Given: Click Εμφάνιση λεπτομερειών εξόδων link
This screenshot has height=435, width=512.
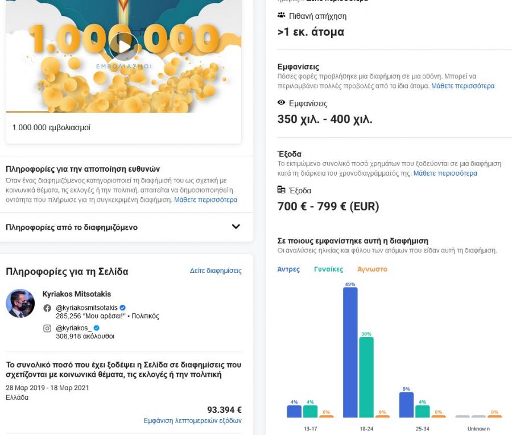Looking at the screenshot, I should click(192, 421).
